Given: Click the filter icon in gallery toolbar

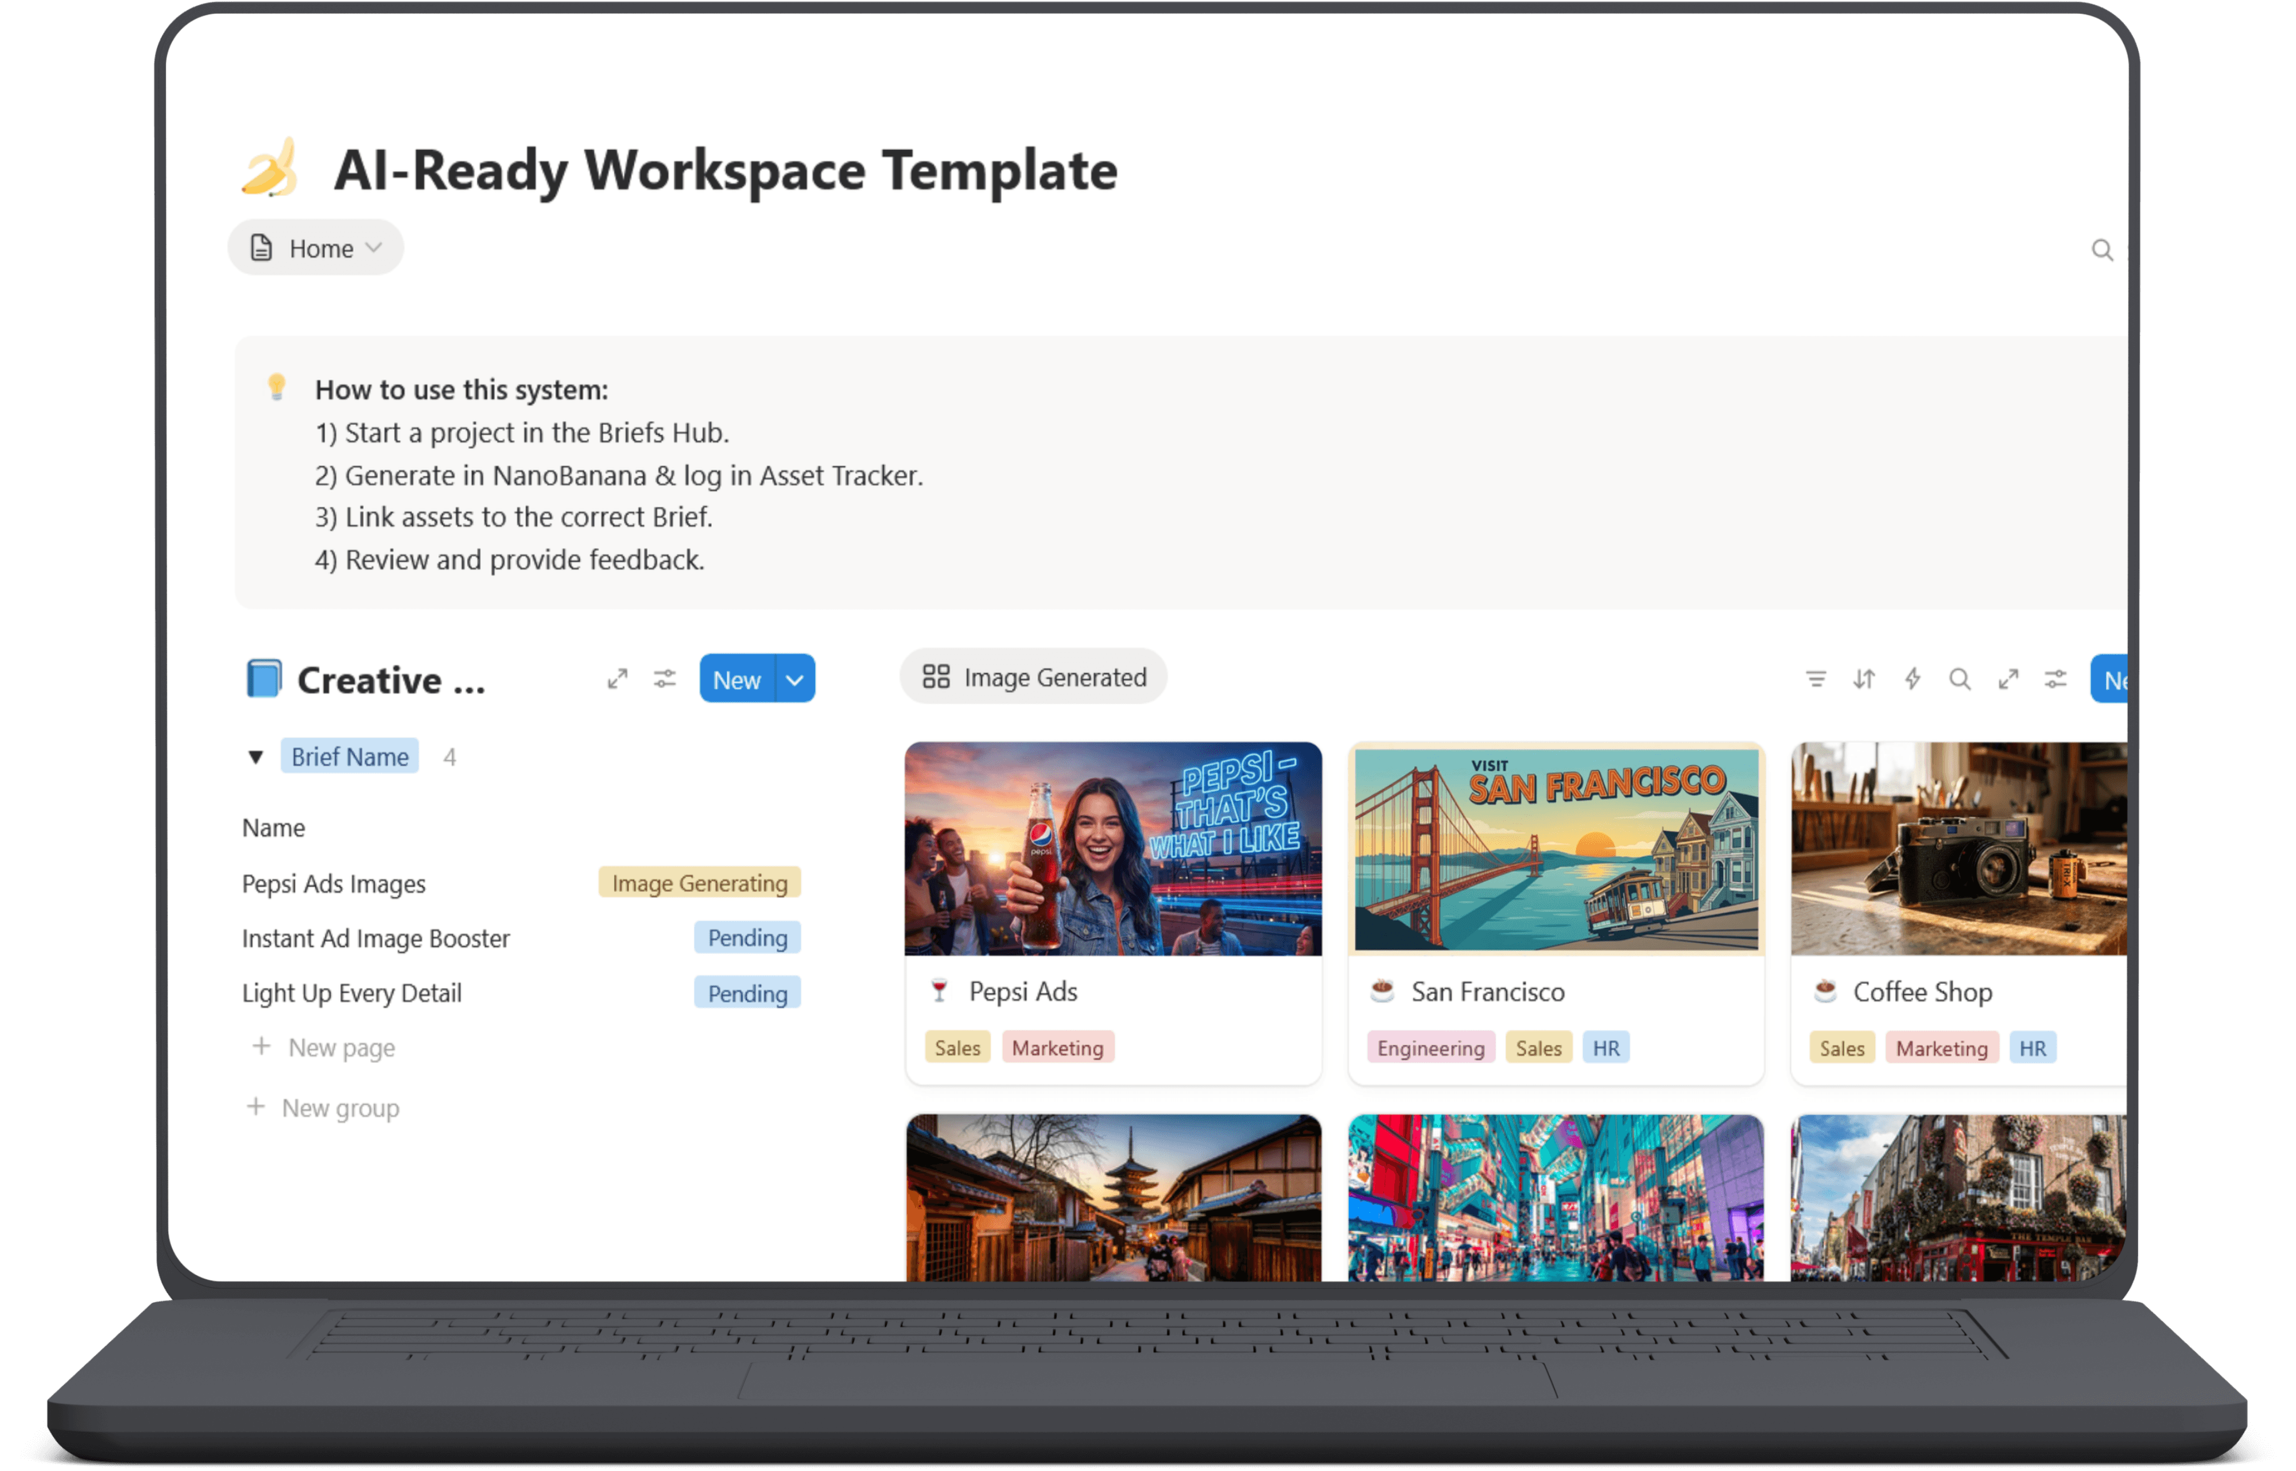Looking at the screenshot, I should 1816,679.
